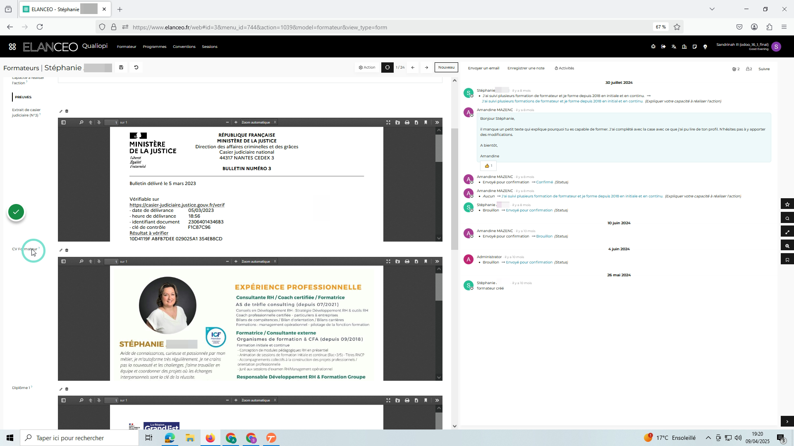The image size is (794, 446).
Task: Open Zoom automatique dropdown in casier PDF
Action: coord(259,122)
